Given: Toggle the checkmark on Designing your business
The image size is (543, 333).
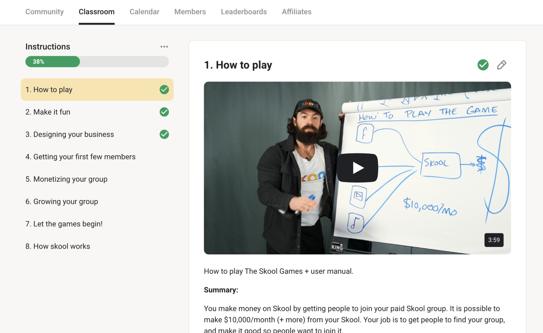Looking at the screenshot, I should pos(164,134).
